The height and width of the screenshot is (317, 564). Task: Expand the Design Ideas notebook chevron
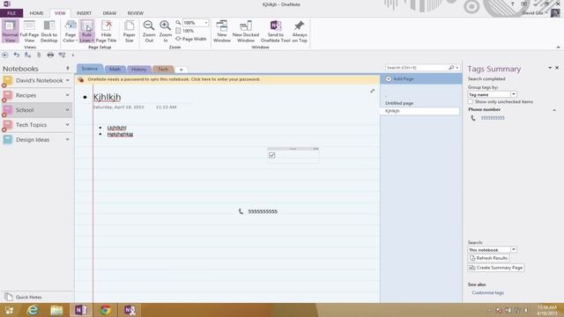67,139
